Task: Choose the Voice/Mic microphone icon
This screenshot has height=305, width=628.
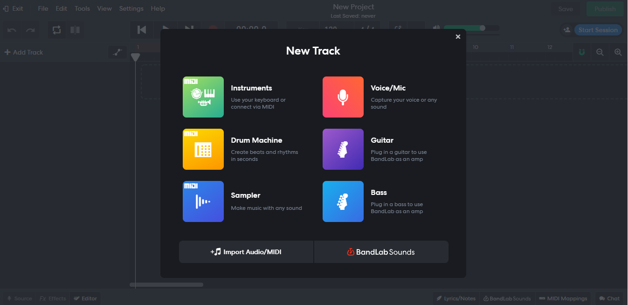Action: click(343, 97)
